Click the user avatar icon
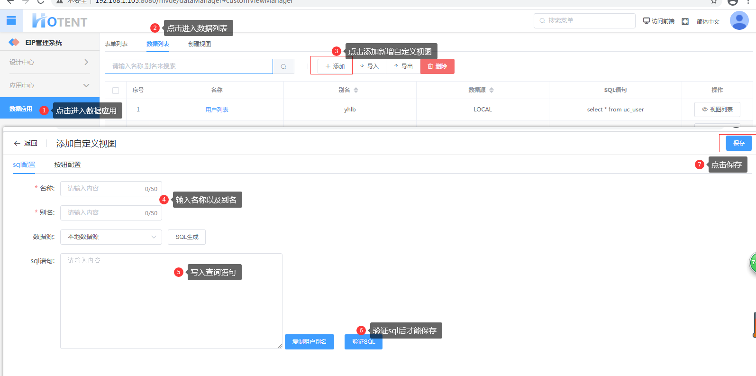Image resolution: width=756 pixels, height=376 pixels. (739, 21)
